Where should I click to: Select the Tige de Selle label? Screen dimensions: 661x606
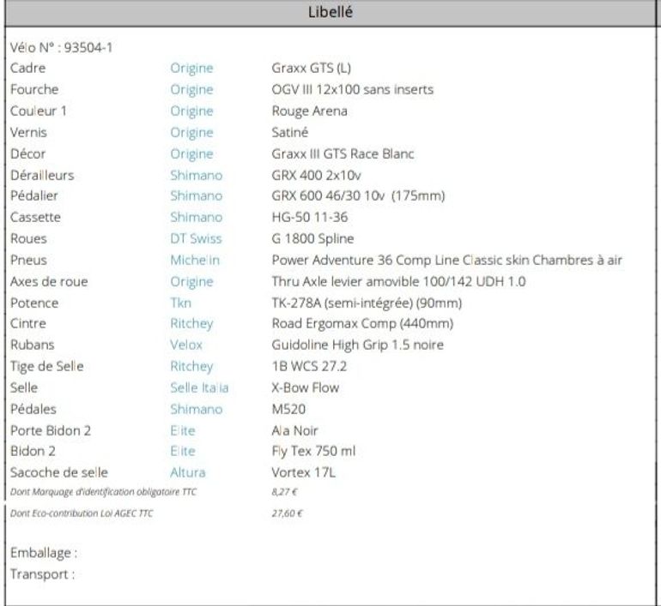(x=47, y=367)
